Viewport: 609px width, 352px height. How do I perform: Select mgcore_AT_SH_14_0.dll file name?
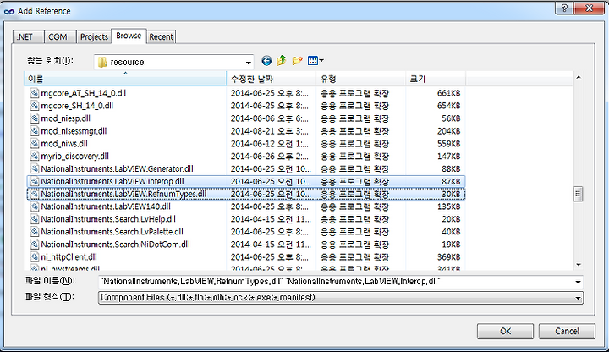83,93
